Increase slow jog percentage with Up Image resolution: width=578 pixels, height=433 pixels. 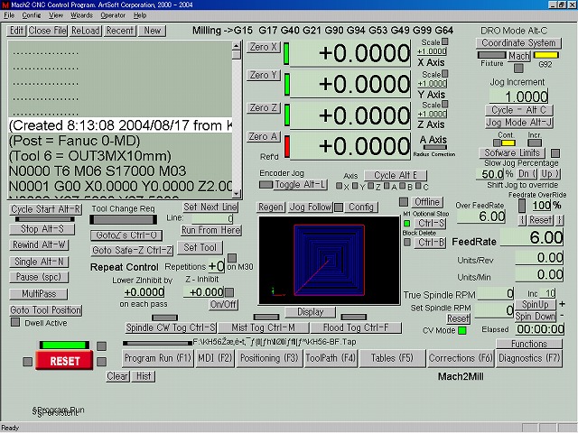click(550, 174)
